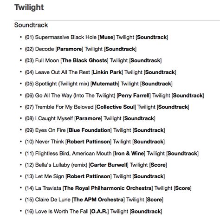Click the Decode by Paramore track
Viewport: 220px width, 220px height.
coord(81,49)
